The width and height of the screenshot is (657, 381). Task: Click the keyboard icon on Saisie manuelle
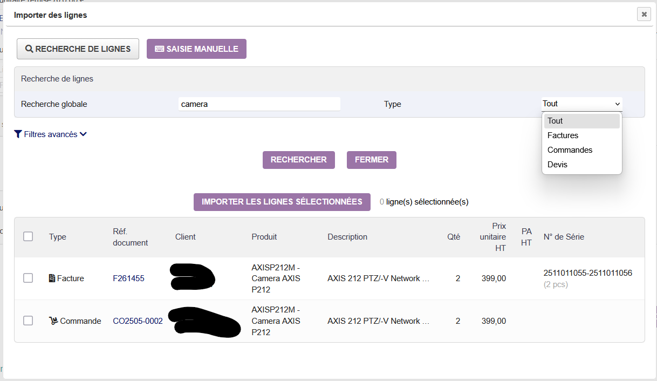point(159,49)
